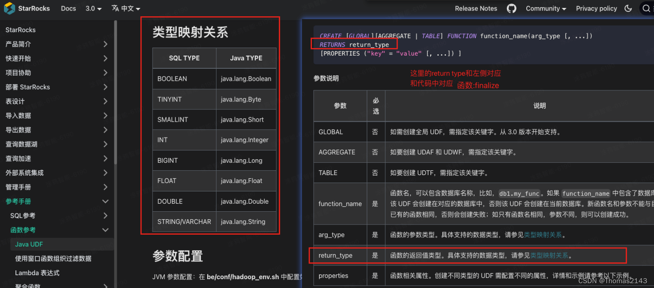Viewport: 654px width, 288px height.
Task: Open Release Notes from top bar
Action: click(x=476, y=8)
